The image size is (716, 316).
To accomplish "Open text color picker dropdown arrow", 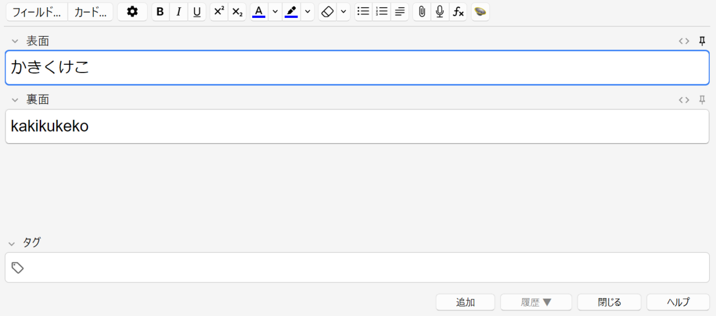I will [275, 12].
